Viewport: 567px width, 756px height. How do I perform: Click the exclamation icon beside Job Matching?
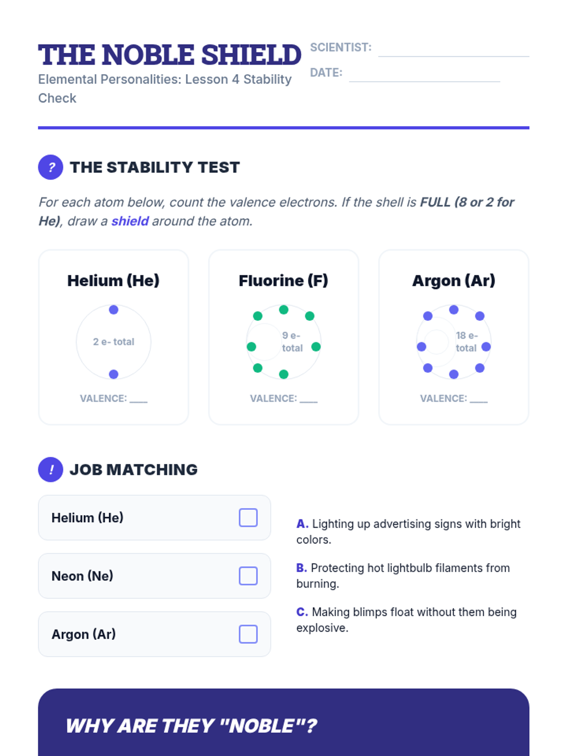51,470
